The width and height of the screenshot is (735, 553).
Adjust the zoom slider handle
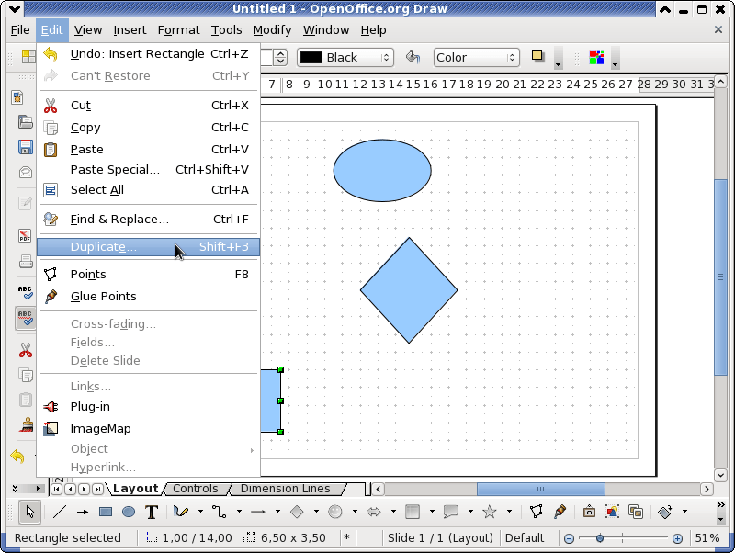click(600, 538)
